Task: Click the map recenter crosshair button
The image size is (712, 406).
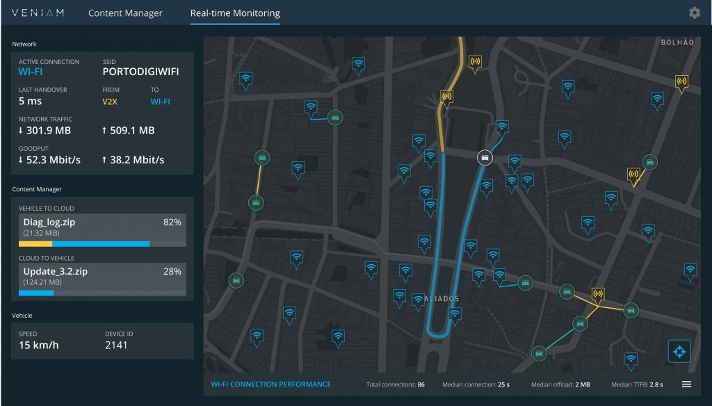Action: coord(679,351)
